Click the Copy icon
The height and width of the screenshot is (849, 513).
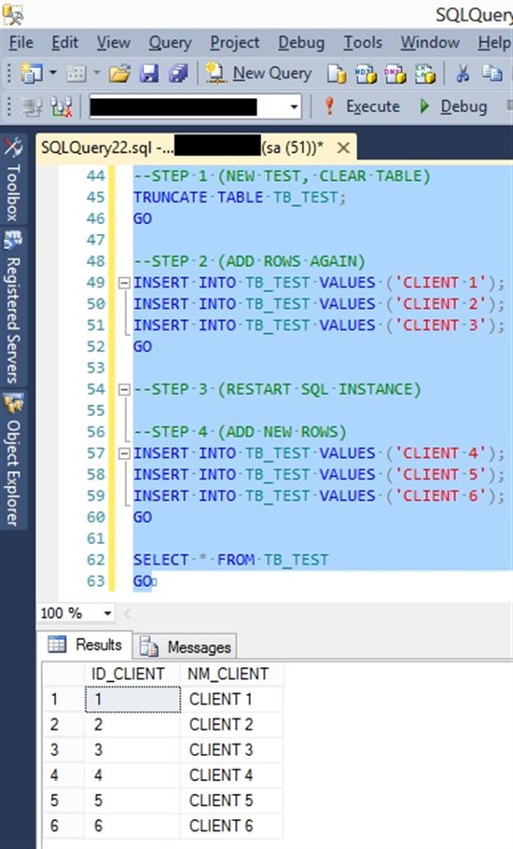(492, 73)
